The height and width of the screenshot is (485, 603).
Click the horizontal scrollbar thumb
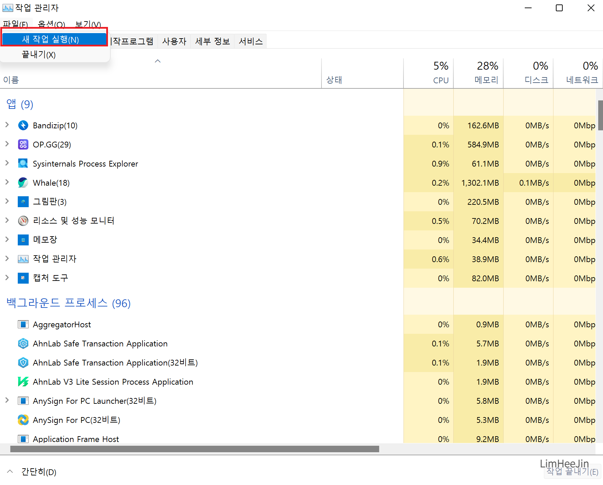195,449
